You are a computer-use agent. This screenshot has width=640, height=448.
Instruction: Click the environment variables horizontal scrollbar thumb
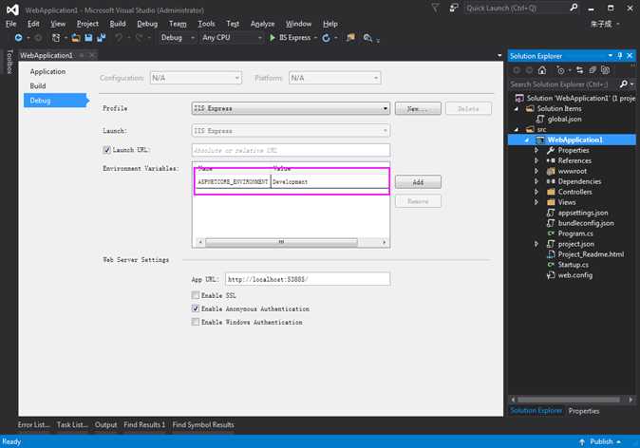tap(281, 242)
